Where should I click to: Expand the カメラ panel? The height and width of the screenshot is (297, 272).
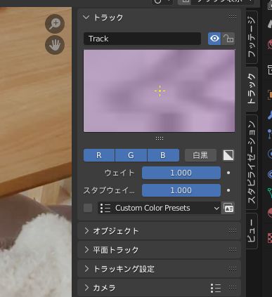tap(86, 287)
